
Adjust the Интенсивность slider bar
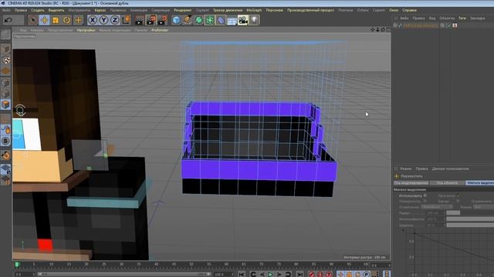tap(470, 219)
